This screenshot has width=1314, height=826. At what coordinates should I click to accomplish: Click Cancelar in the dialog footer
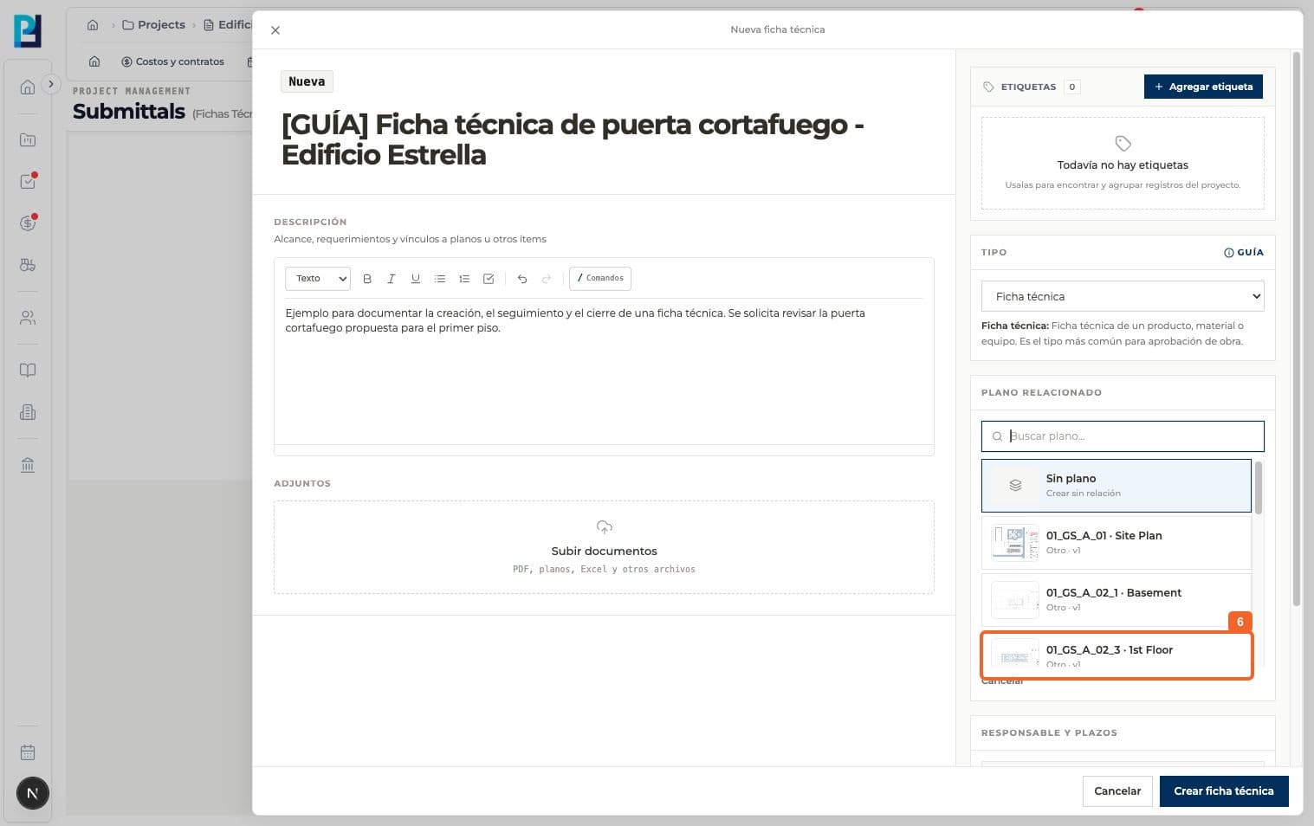tap(1117, 791)
